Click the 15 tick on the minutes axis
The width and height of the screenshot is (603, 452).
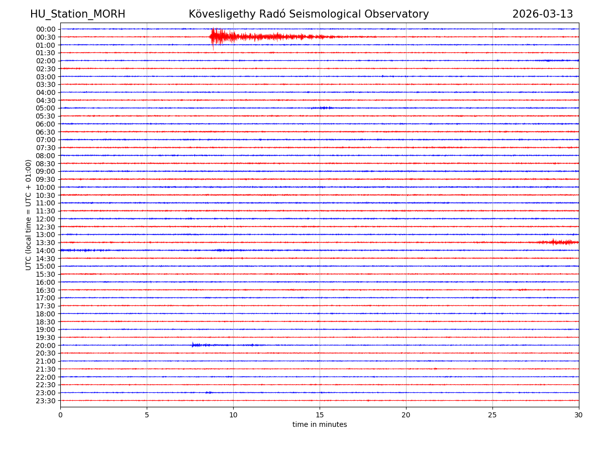coord(320,415)
